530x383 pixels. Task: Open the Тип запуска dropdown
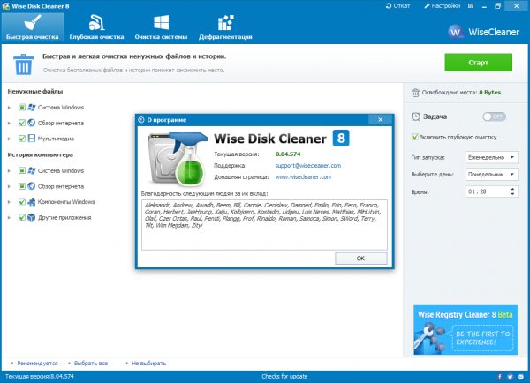(492, 157)
